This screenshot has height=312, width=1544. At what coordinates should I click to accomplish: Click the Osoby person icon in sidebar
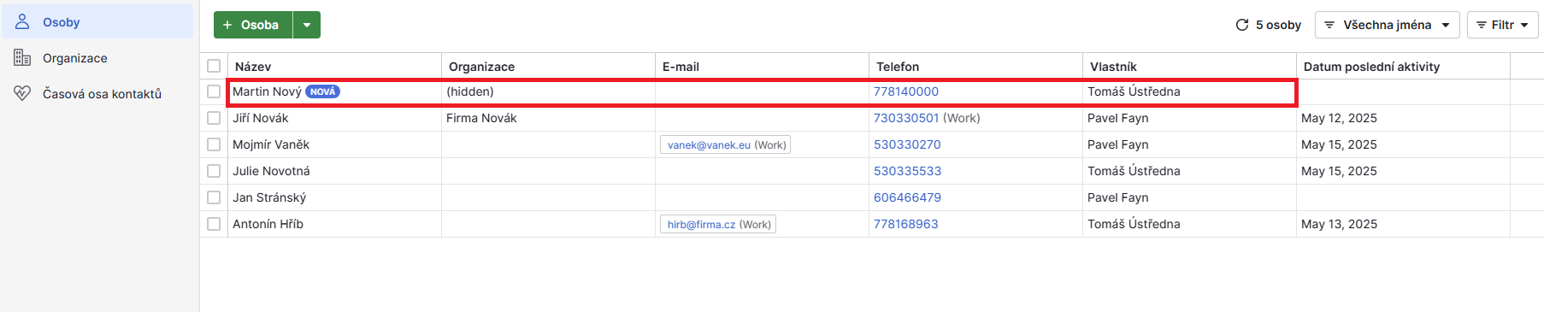pos(23,21)
